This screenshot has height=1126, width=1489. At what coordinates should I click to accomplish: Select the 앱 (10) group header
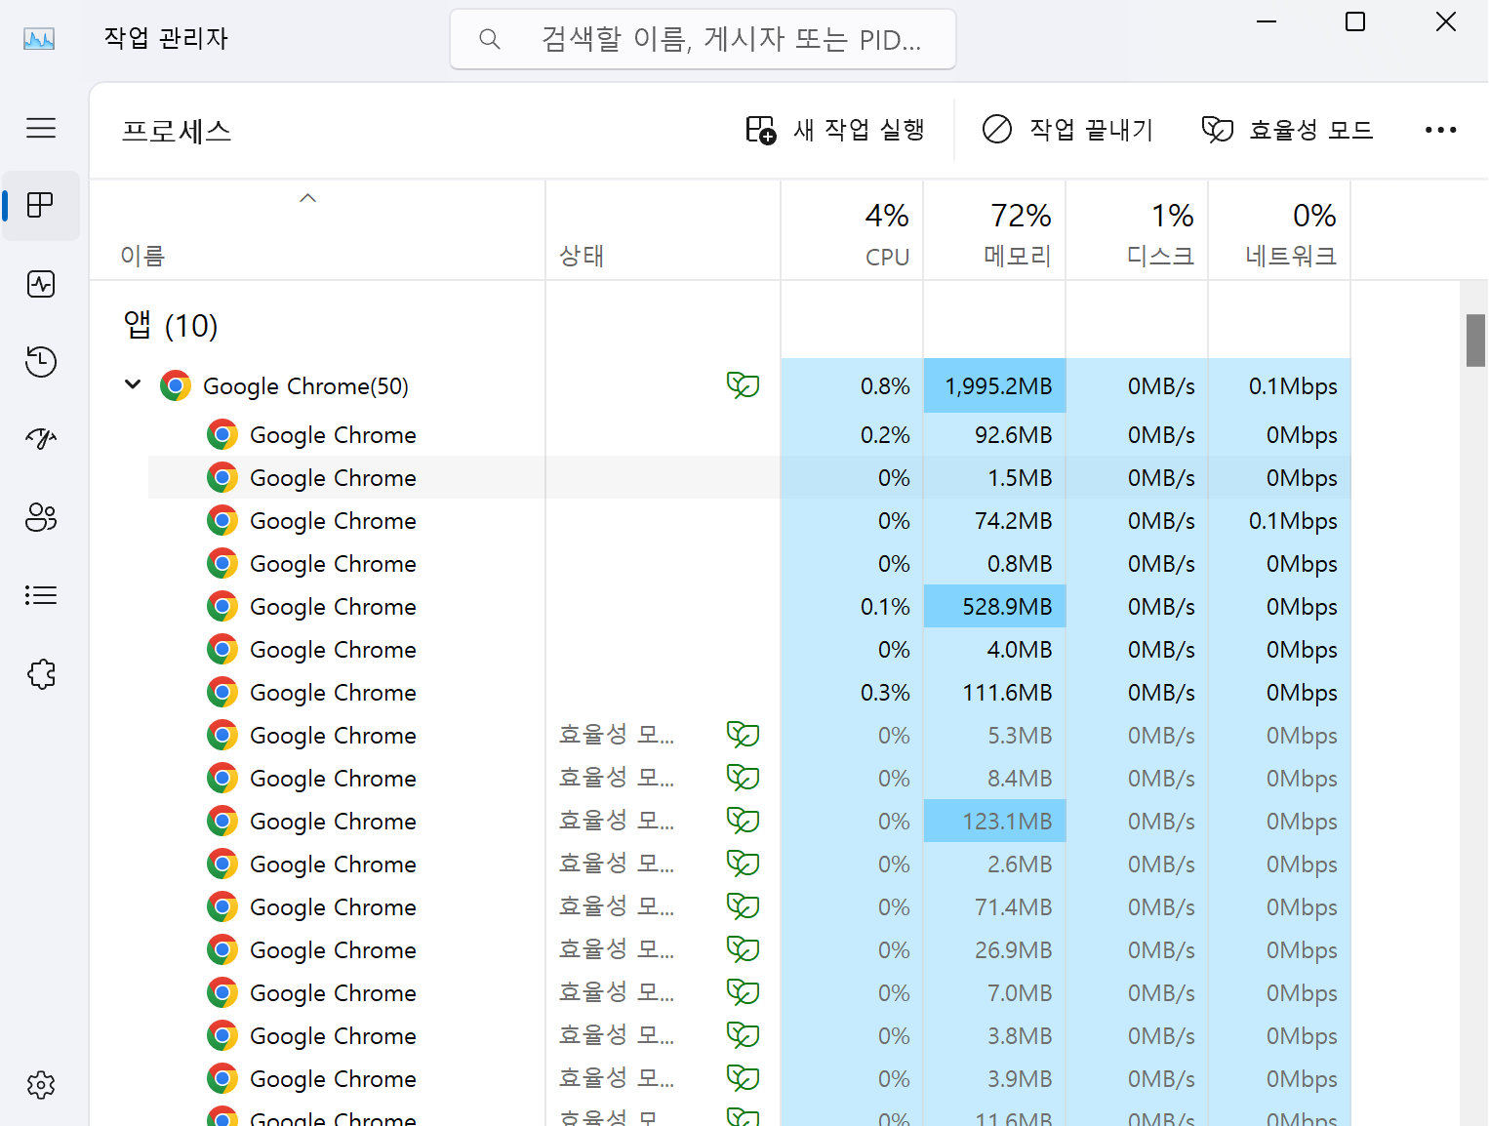click(x=171, y=325)
